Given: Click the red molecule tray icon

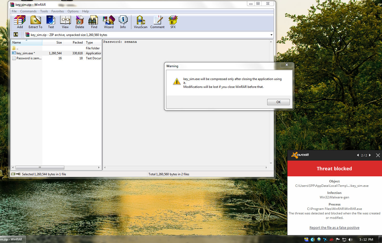Looking at the screenshot, I should (332, 239).
